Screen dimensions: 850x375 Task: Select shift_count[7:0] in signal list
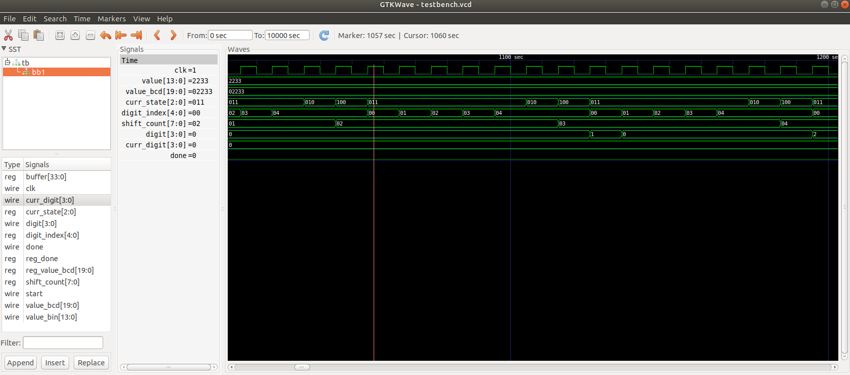(56, 282)
